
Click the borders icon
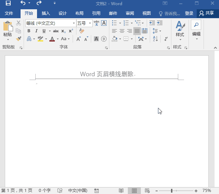pos(126,39)
